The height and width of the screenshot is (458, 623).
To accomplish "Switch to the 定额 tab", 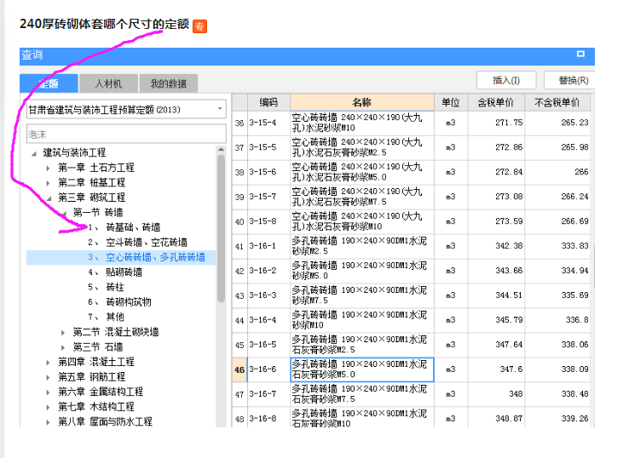I will (x=49, y=83).
